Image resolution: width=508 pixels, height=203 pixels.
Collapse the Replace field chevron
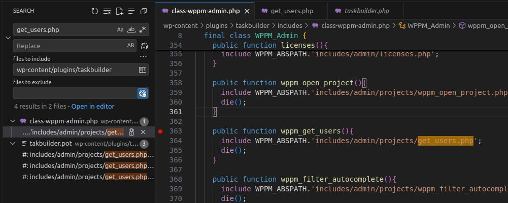click(7, 38)
